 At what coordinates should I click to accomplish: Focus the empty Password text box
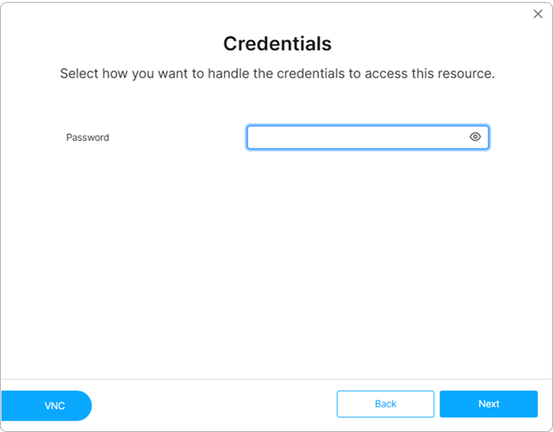357,137
